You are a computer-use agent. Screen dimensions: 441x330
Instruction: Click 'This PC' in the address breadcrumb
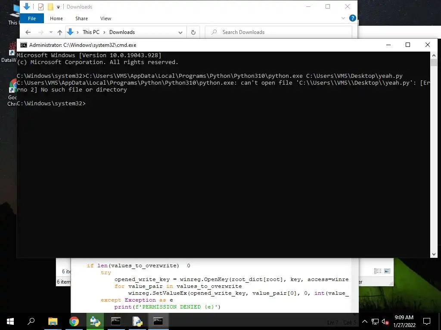coord(91,32)
